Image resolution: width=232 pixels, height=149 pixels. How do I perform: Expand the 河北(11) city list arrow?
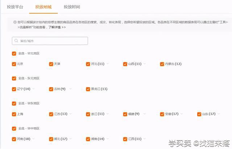(x=108, y=64)
